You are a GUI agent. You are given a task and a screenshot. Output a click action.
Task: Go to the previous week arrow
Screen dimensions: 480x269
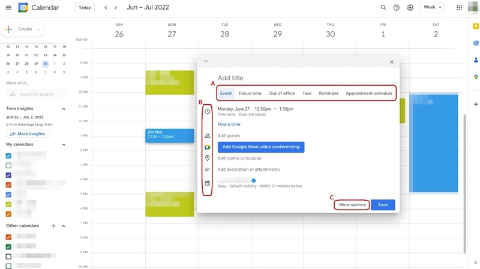pos(106,8)
